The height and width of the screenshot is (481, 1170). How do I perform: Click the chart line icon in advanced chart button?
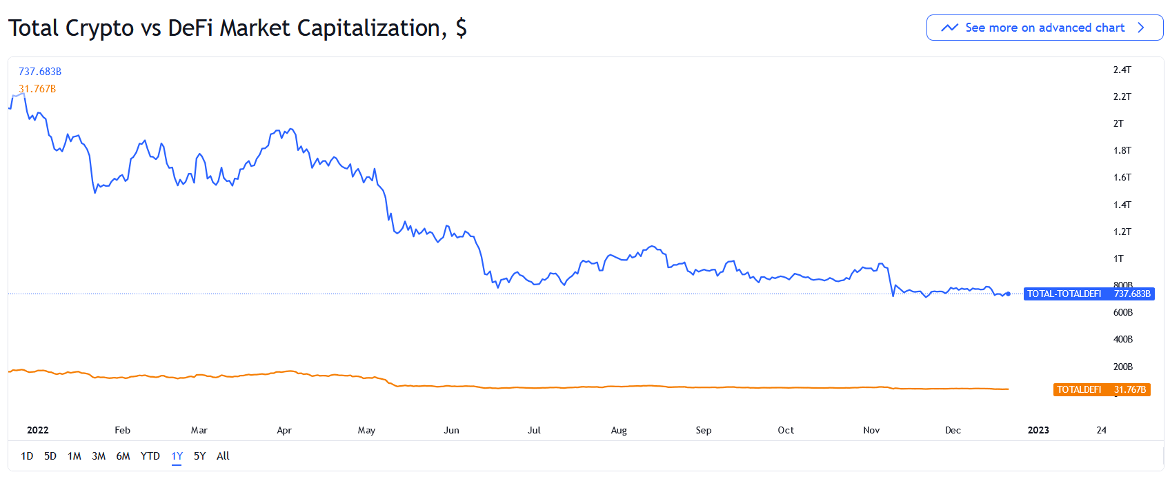tap(950, 28)
